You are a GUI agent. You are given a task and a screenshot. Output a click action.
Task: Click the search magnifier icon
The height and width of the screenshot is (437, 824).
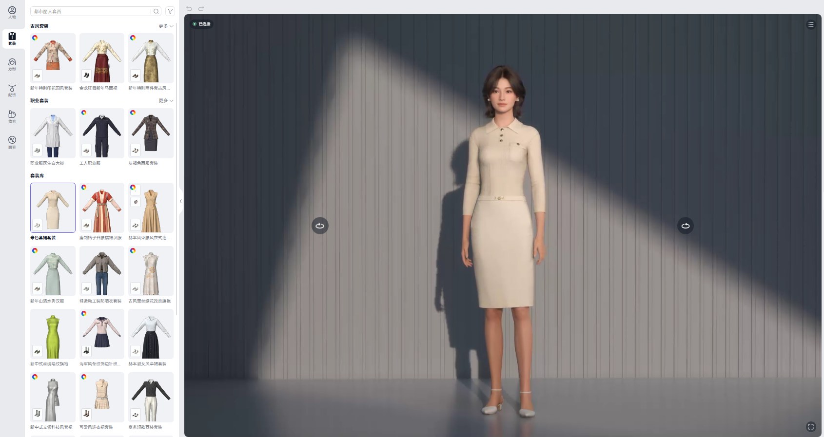click(156, 11)
